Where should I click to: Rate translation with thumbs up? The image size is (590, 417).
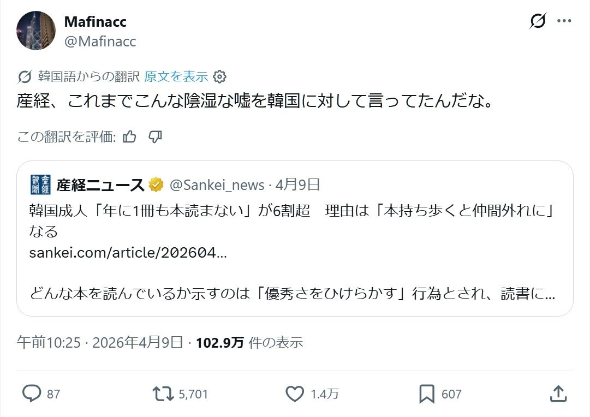[x=129, y=136]
